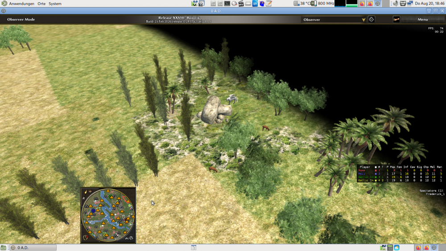
Task: Click the calculator icon in bottom panel
Action: 390,247
